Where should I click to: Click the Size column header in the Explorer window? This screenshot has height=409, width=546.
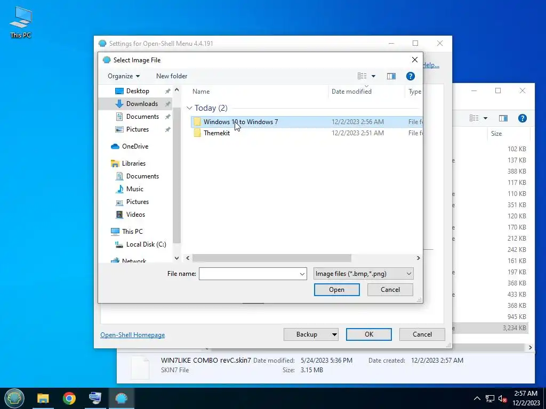point(496,134)
